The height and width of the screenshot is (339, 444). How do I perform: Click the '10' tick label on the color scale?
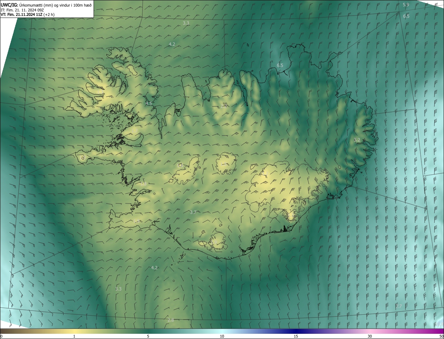click(x=222, y=336)
